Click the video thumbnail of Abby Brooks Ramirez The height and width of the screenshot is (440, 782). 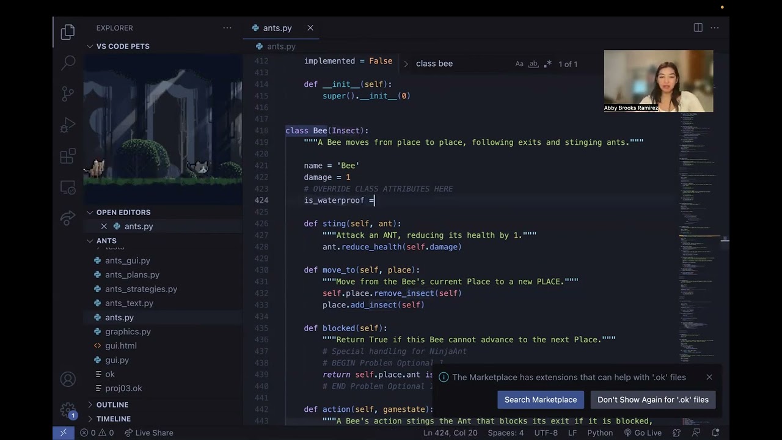[659, 81]
